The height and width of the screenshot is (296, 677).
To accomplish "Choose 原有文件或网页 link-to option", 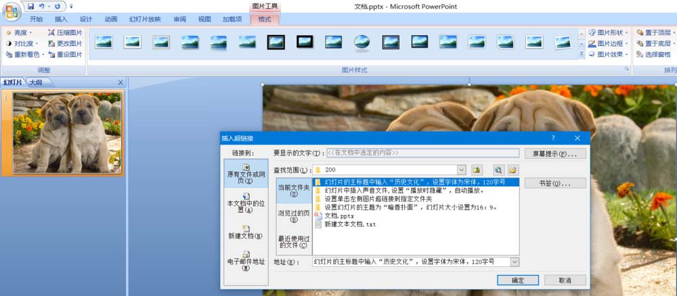I will pos(246,173).
